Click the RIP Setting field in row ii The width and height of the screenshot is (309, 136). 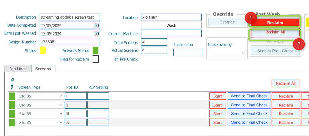point(98,105)
